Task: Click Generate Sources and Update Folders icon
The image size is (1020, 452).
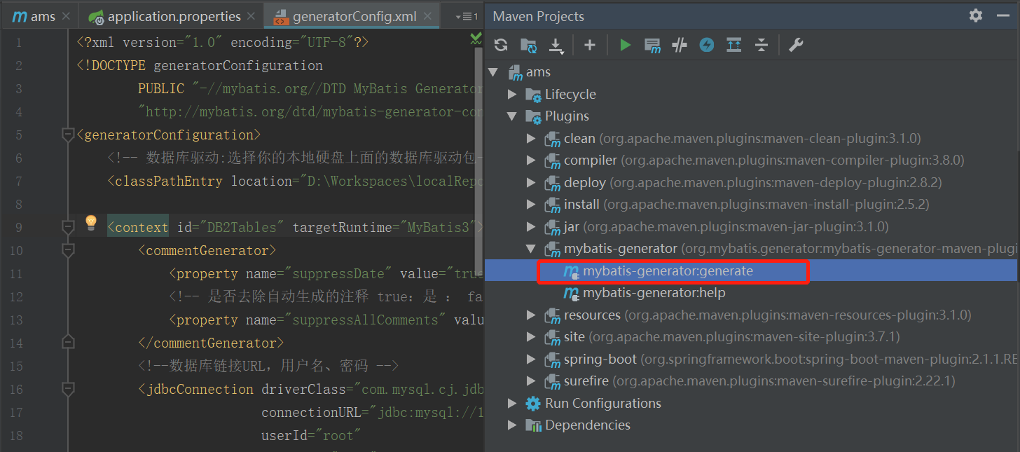Action: pyautogui.click(x=528, y=45)
